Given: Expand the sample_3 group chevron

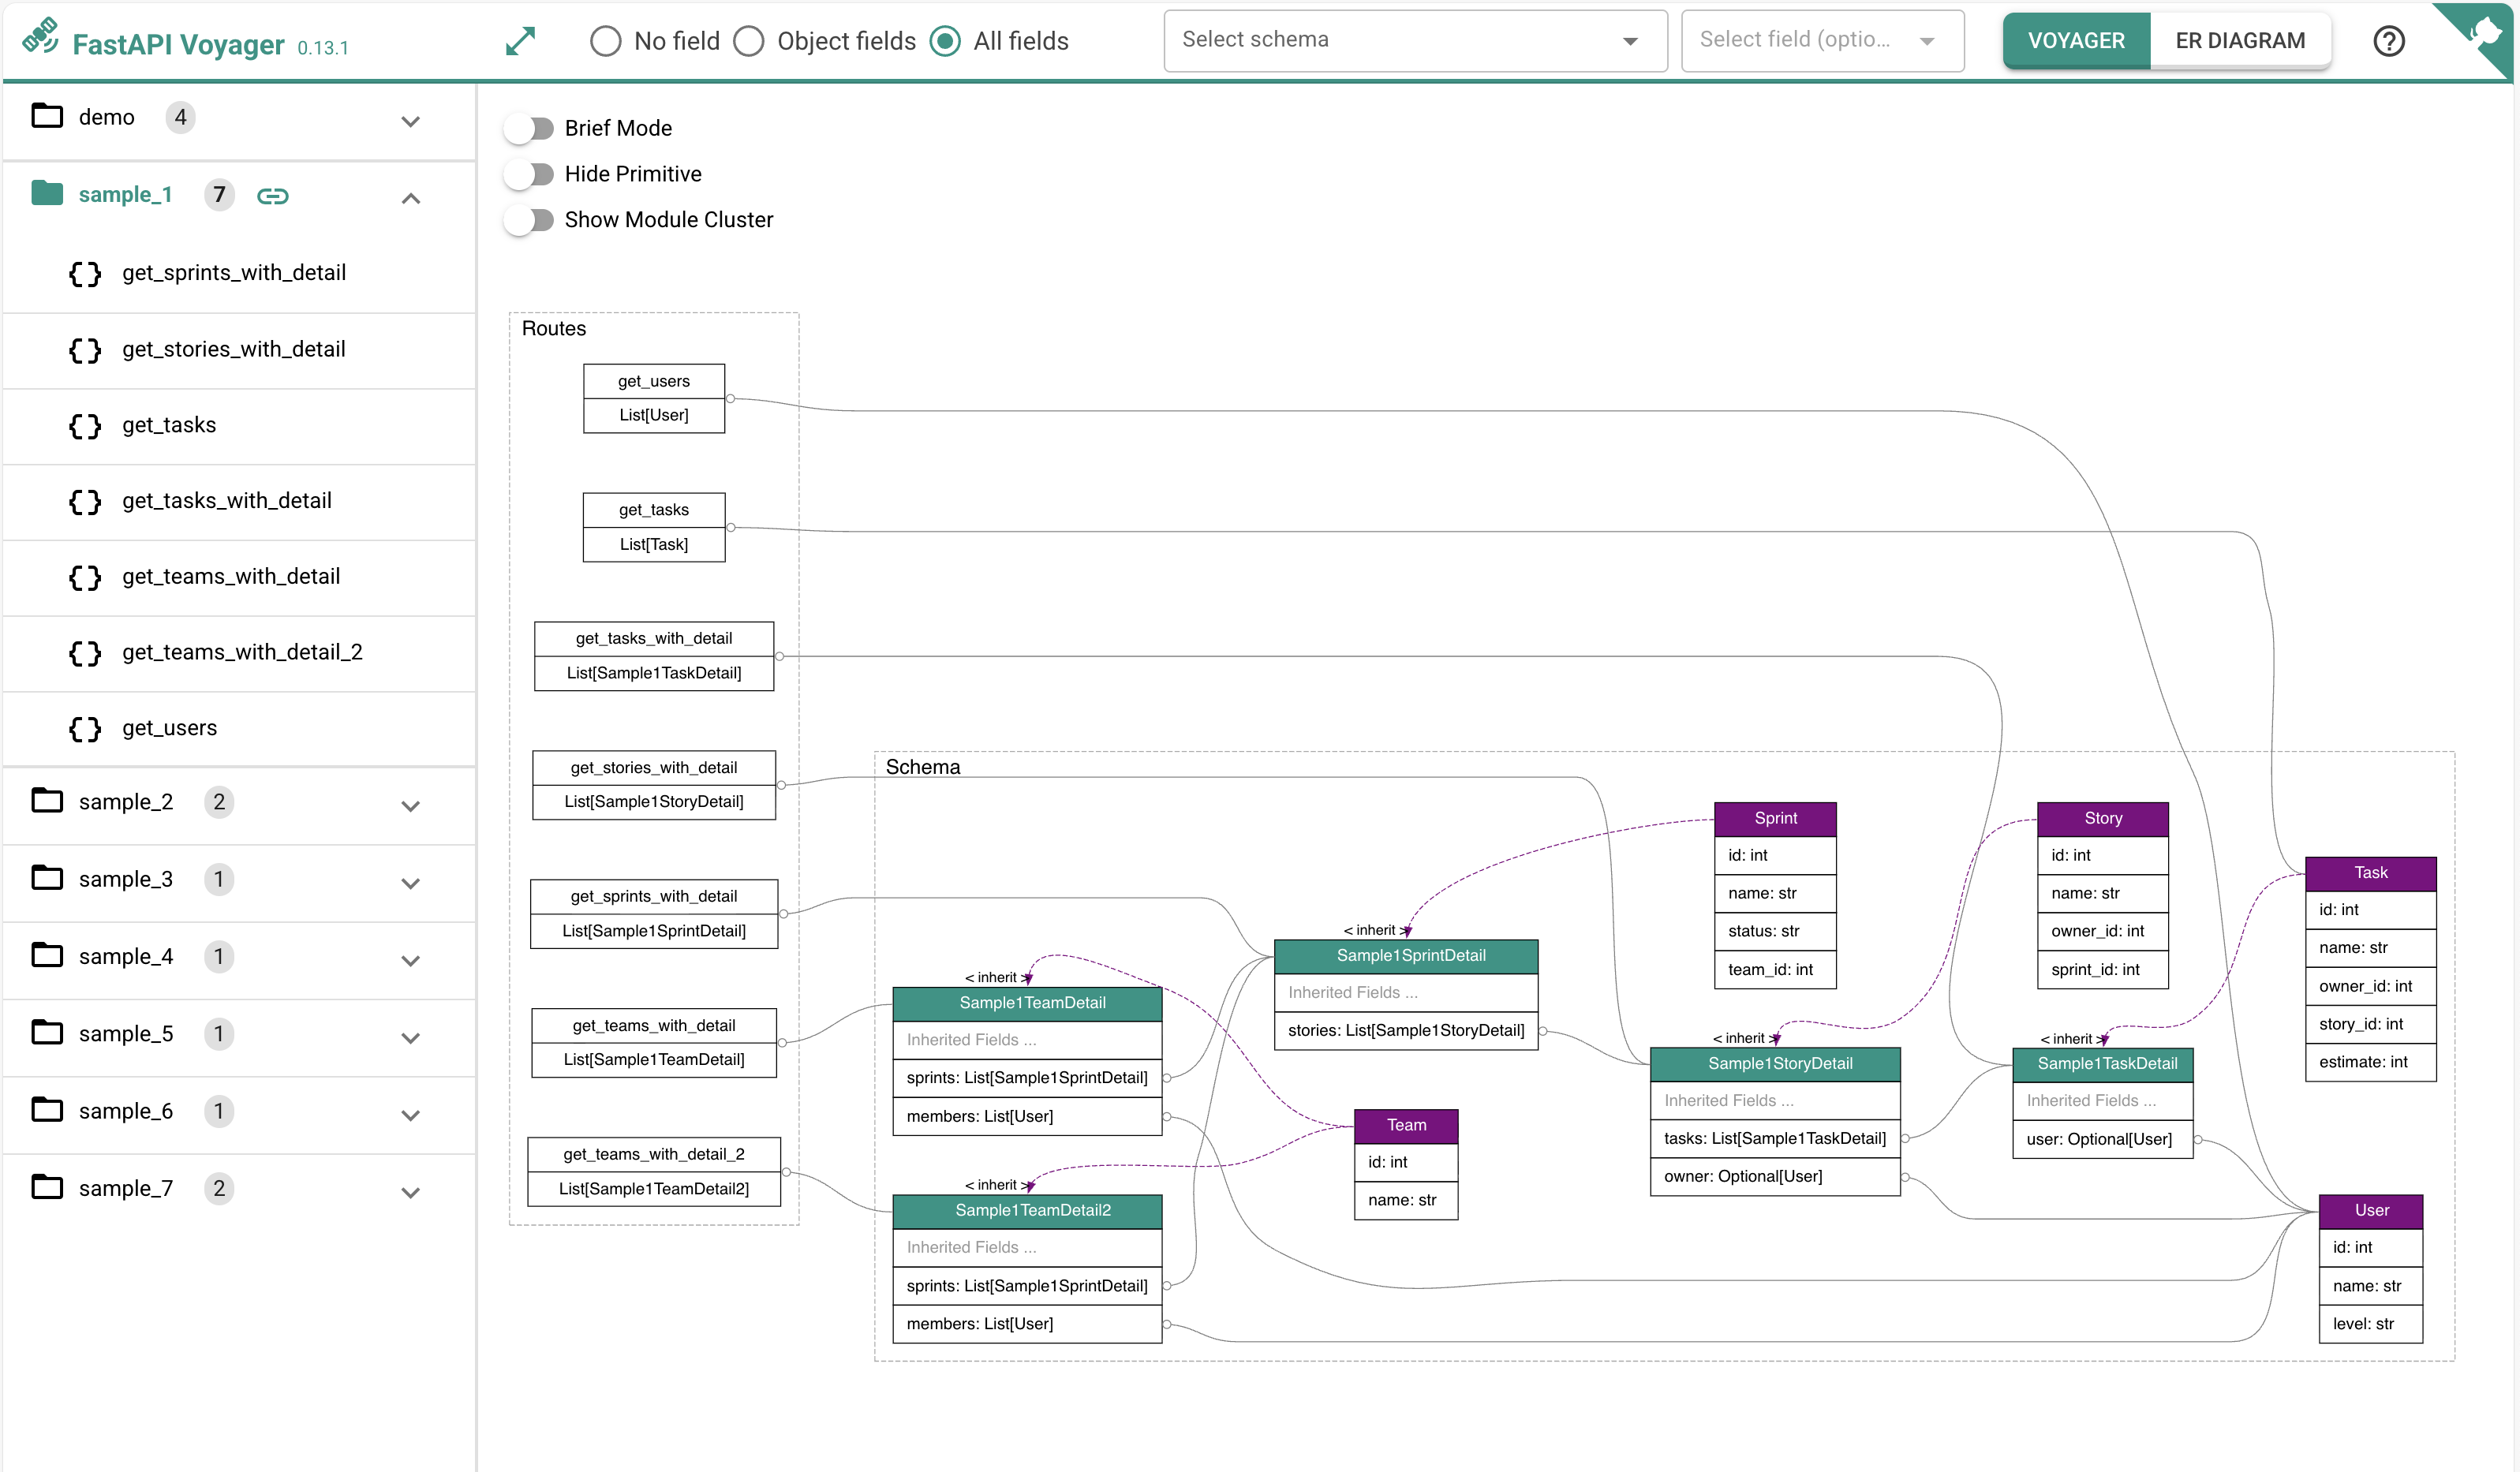Looking at the screenshot, I should pyautogui.click(x=411, y=882).
